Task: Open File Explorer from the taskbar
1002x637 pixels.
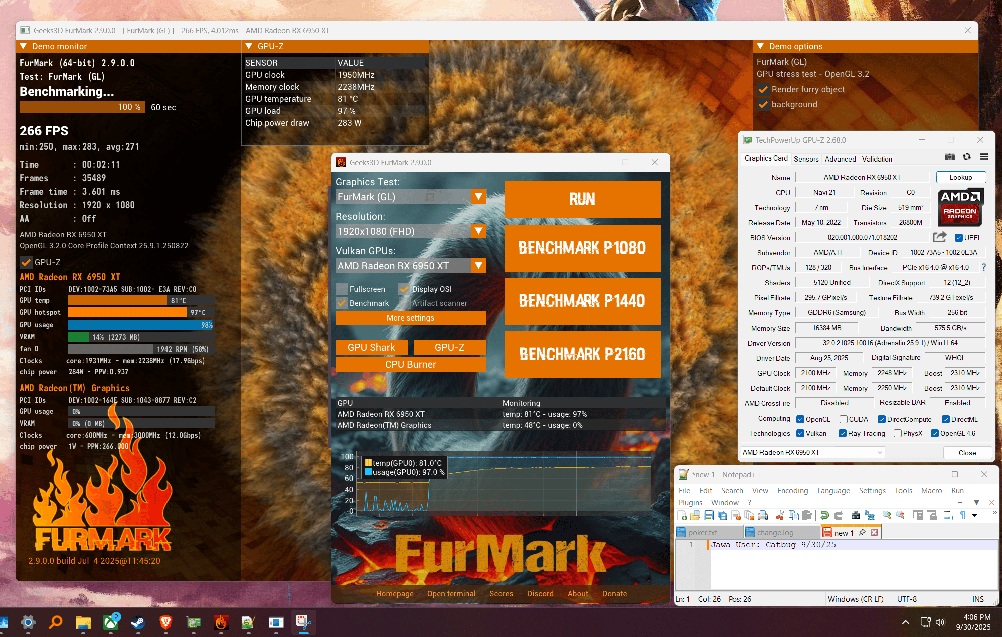Action: [83, 622]
